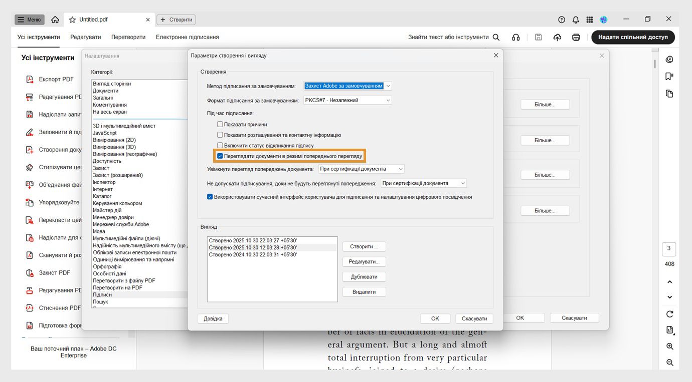The width and height of the screenshot is (692, 382).
Task: Click the printer icon
Action: tap(576, 37)
